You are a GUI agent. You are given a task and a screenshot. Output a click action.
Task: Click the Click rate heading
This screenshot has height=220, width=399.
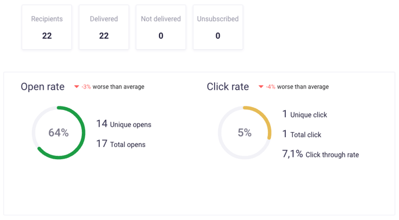pos(228,87)
